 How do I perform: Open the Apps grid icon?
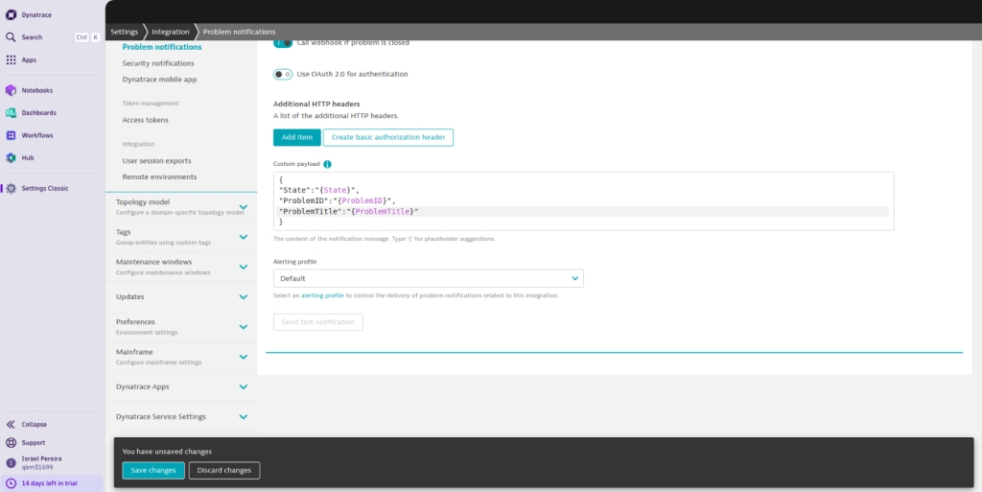pos(11,59)
